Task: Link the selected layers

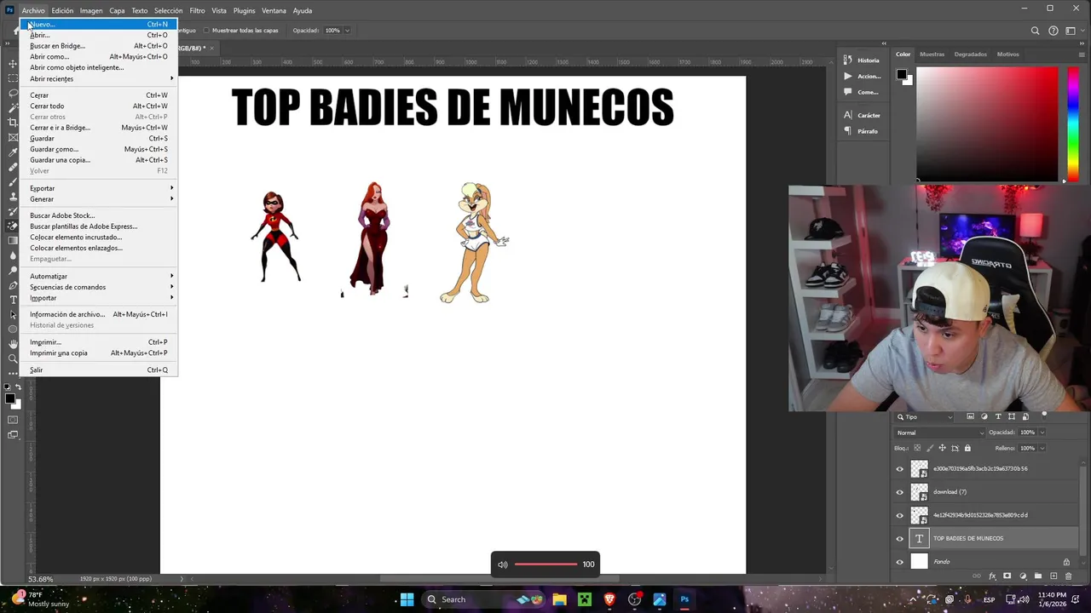Action: pos(977,576)
